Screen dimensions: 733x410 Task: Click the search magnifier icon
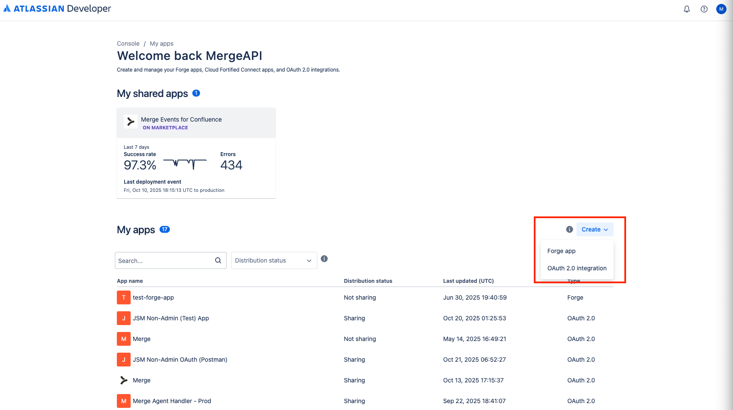218,260
